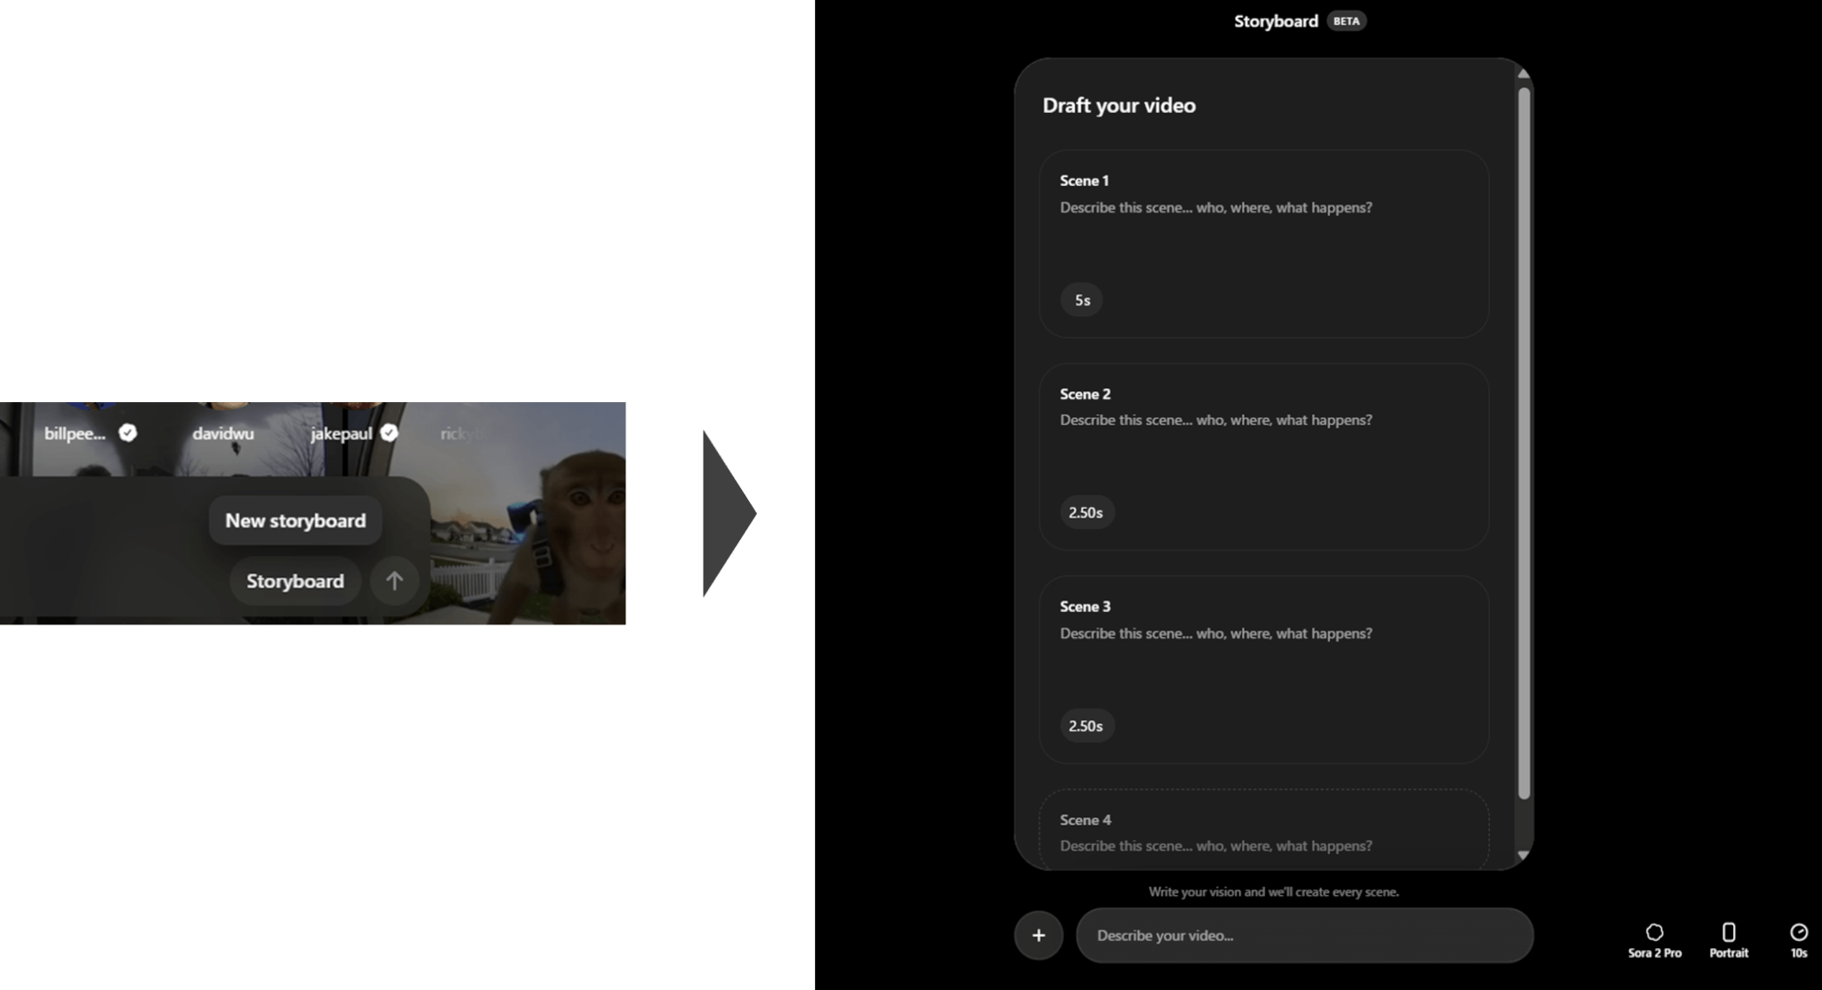Image resolution: width=1822 pixels, height=990 pixels.
Task: Click the up arrow submit button
Action: point(394,581)
